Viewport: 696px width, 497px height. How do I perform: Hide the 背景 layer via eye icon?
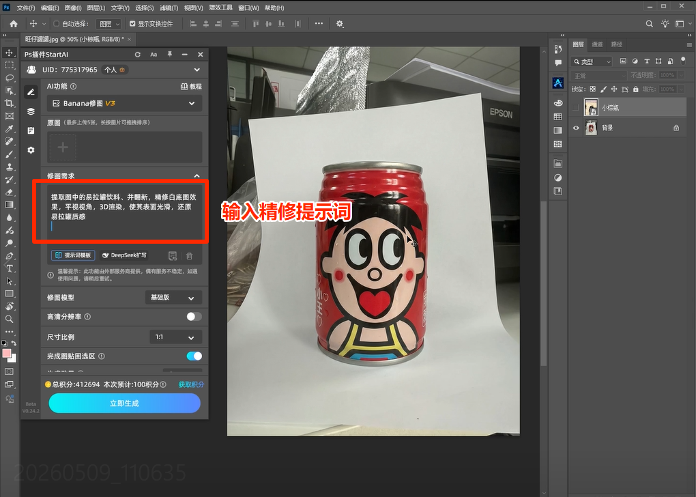576,128
